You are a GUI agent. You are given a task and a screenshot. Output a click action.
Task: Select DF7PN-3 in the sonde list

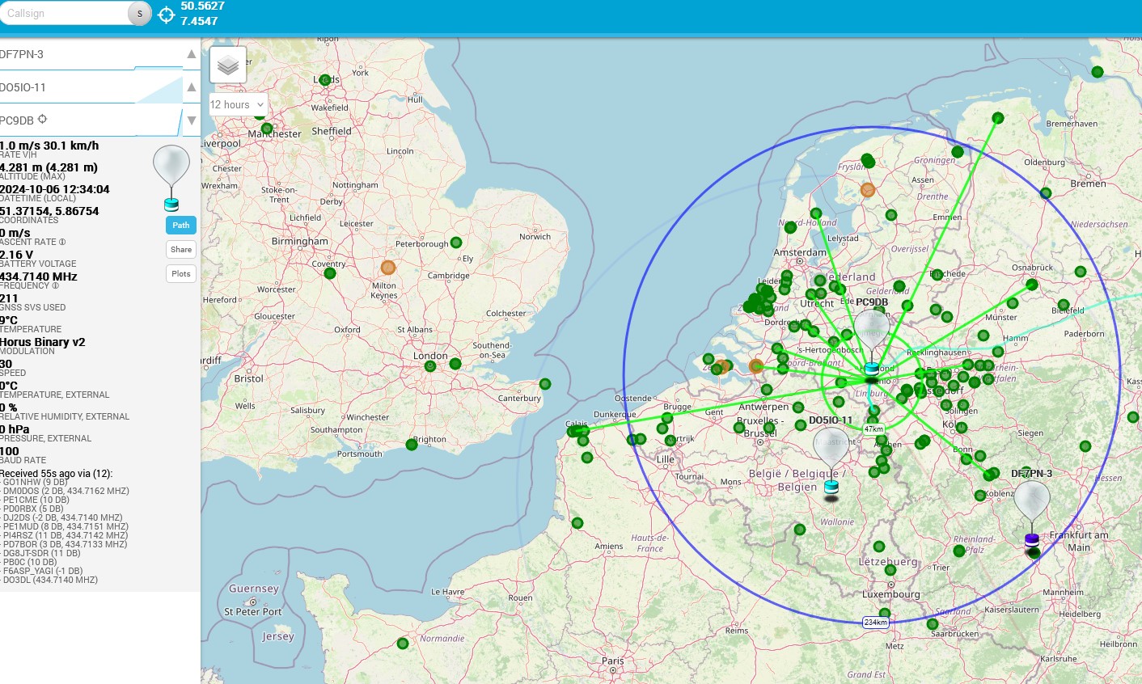[91, 54]
